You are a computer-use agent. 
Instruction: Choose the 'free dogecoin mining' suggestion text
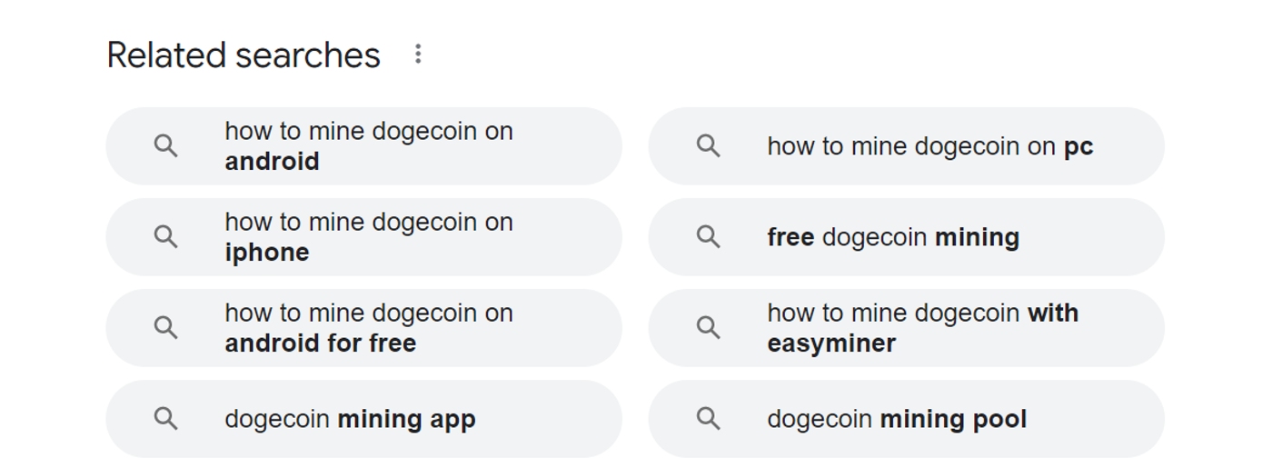tap(893, 237)
